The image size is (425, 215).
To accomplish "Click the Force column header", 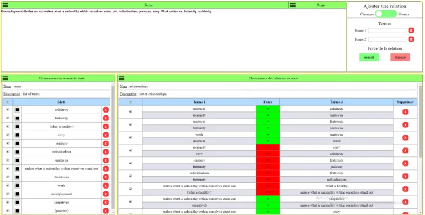I will click(267, 102).
